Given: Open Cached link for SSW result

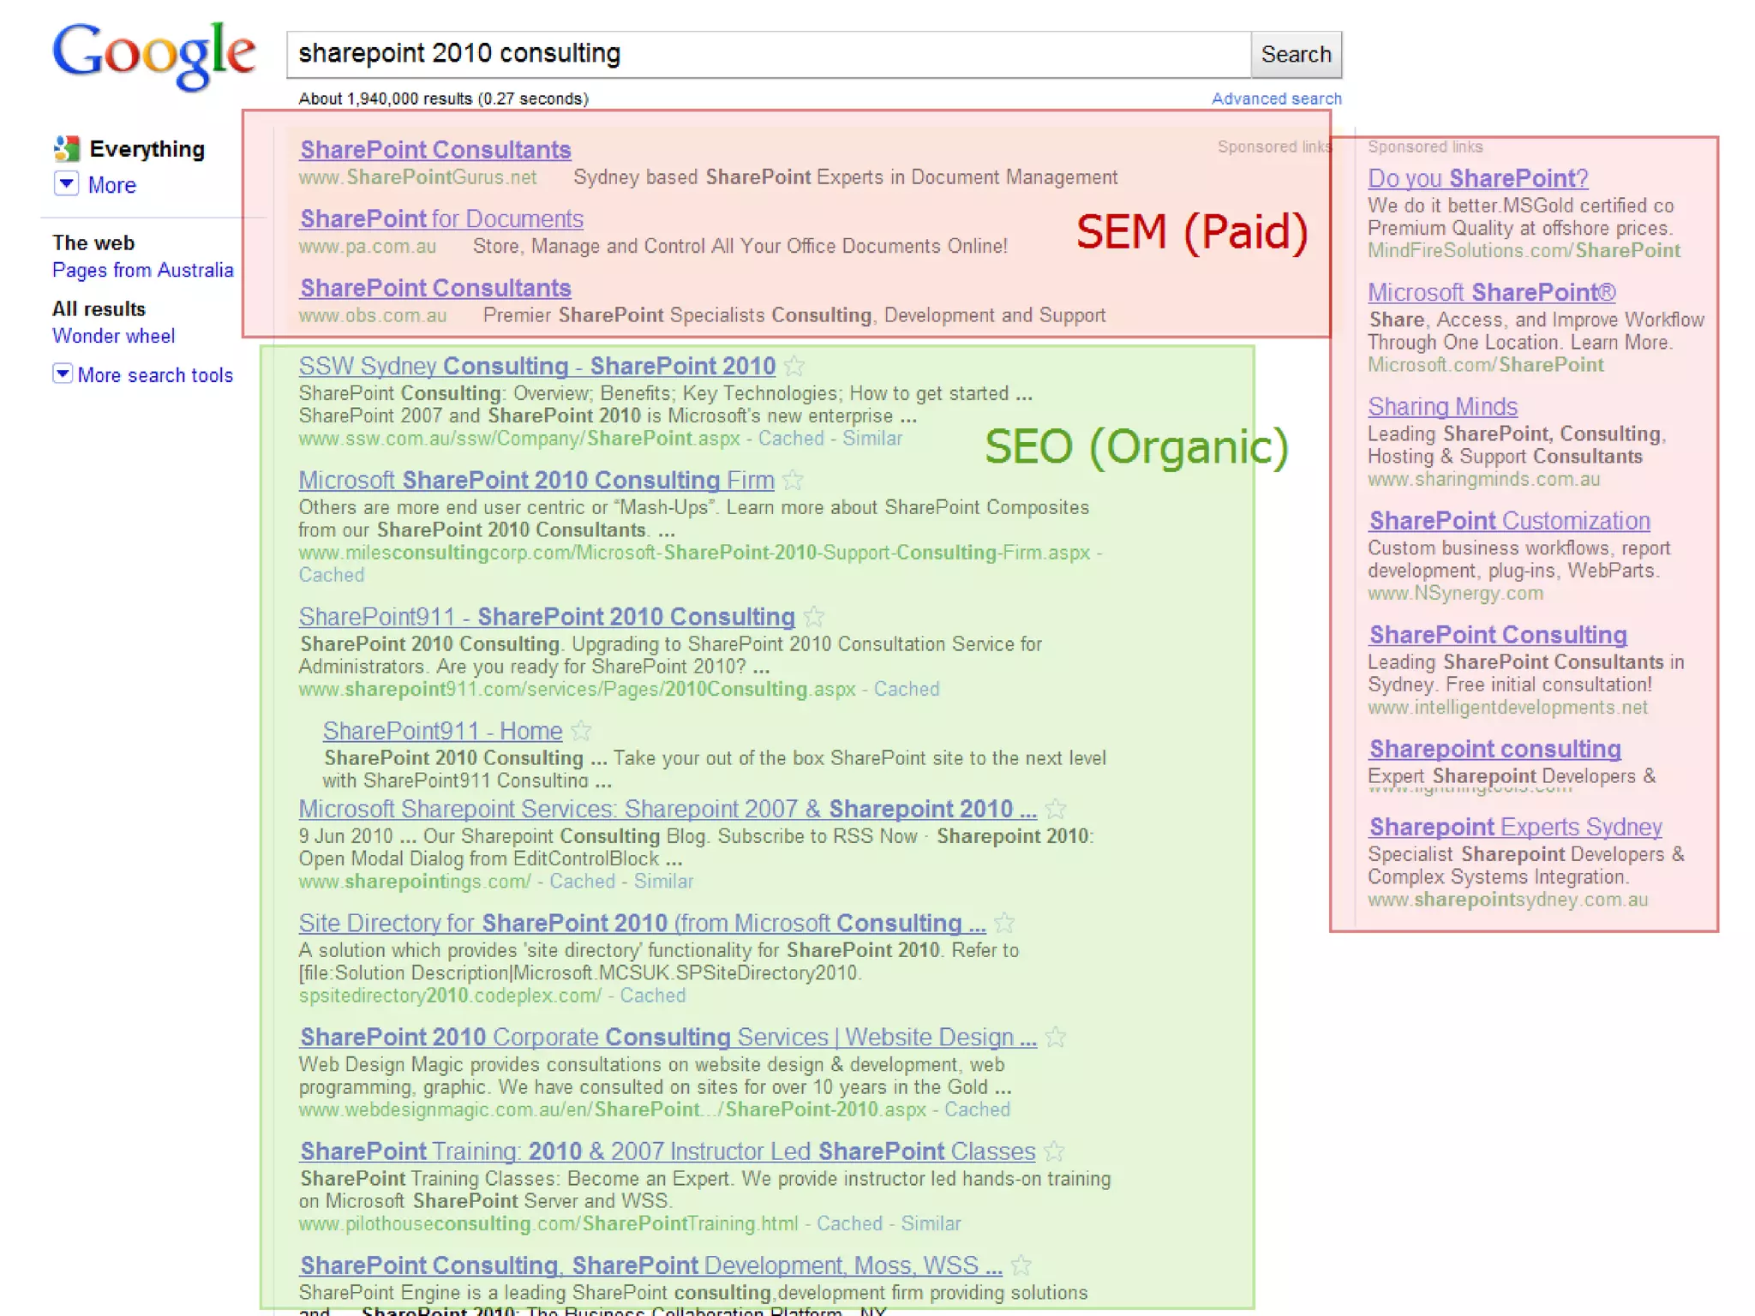Looking at the screenshot, I should [x=790, y=439].
